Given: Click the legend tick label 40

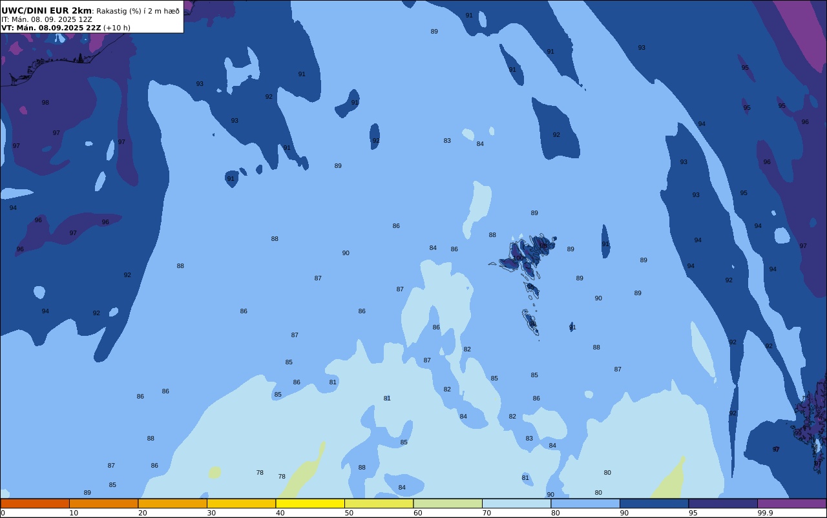Looking at the screenshot, I should tap(280, 513).
